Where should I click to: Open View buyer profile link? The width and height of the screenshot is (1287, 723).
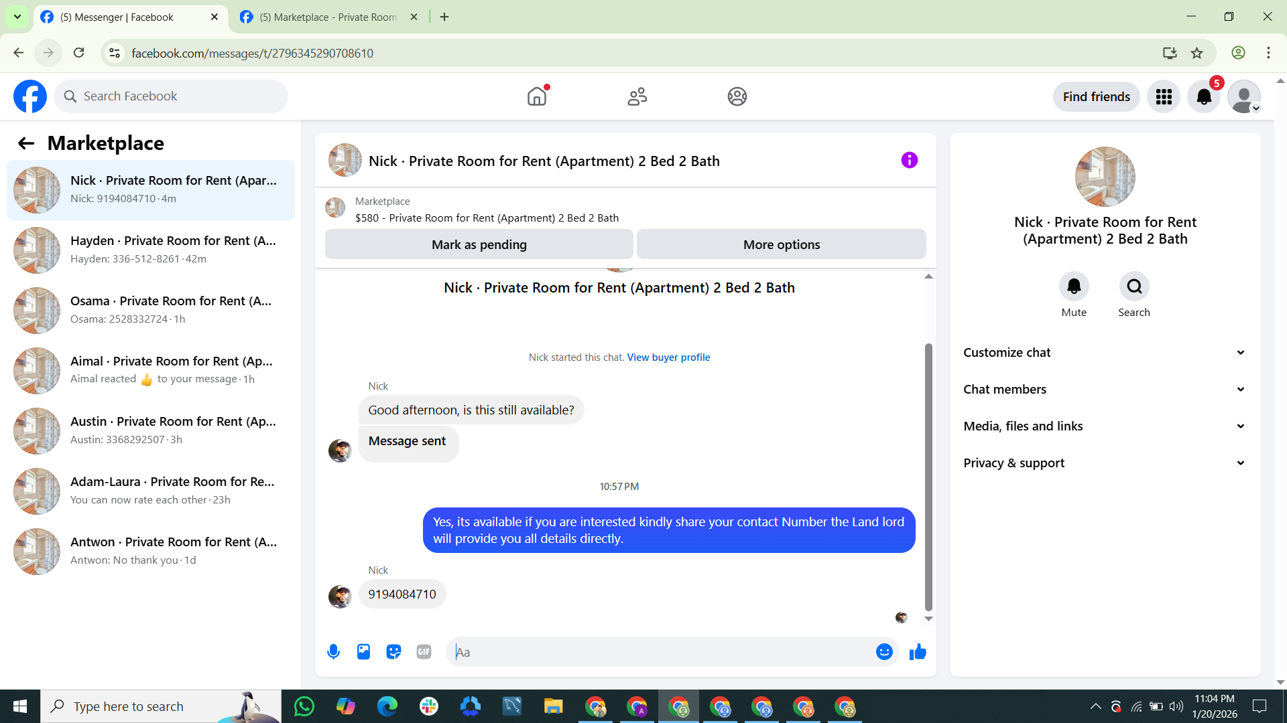click(x=668, y=357)
